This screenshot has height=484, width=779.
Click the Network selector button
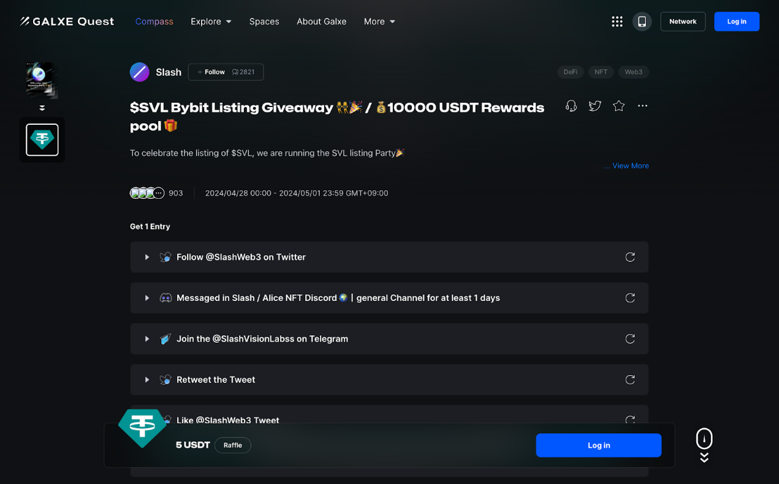(683, 21)
